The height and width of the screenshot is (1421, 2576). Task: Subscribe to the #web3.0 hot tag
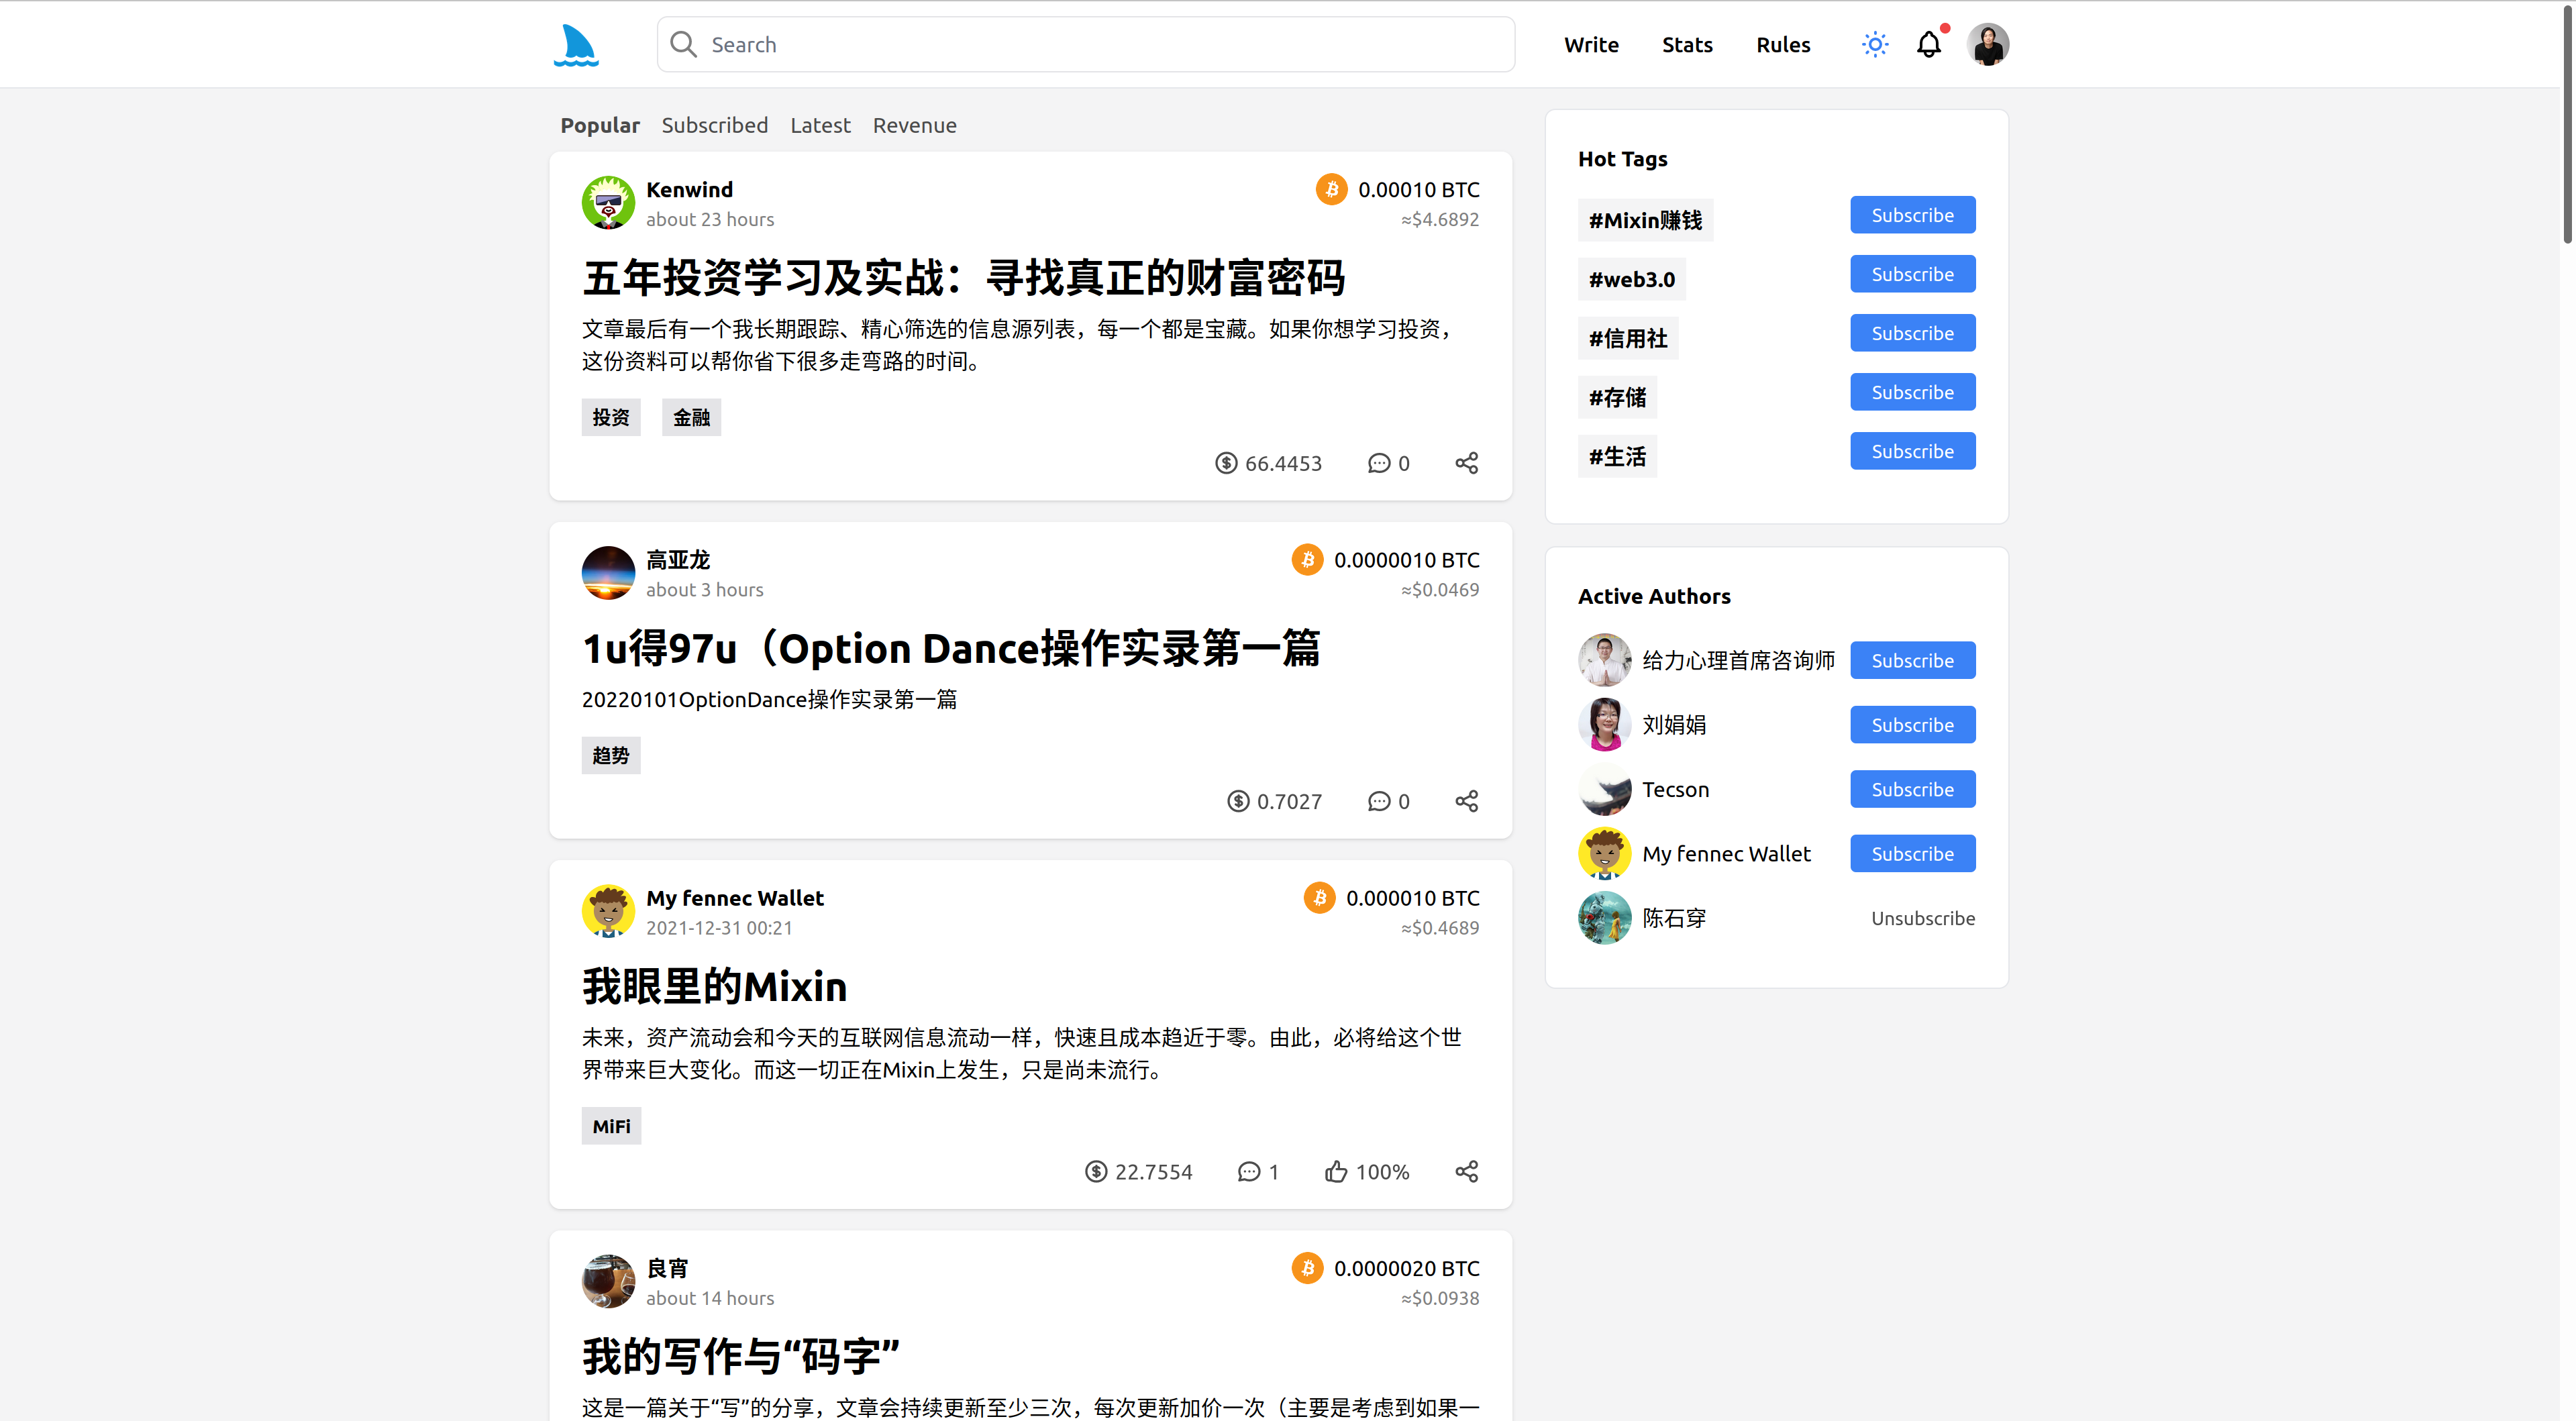pos(1912,274)
